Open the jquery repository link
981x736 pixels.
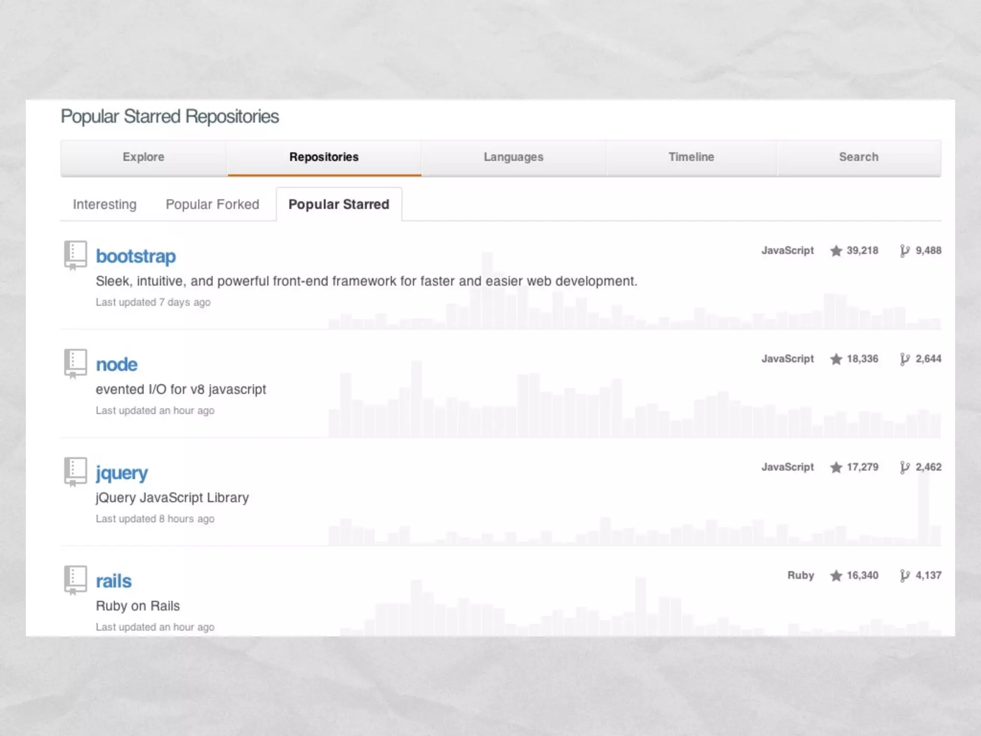[x=122, y=473]
